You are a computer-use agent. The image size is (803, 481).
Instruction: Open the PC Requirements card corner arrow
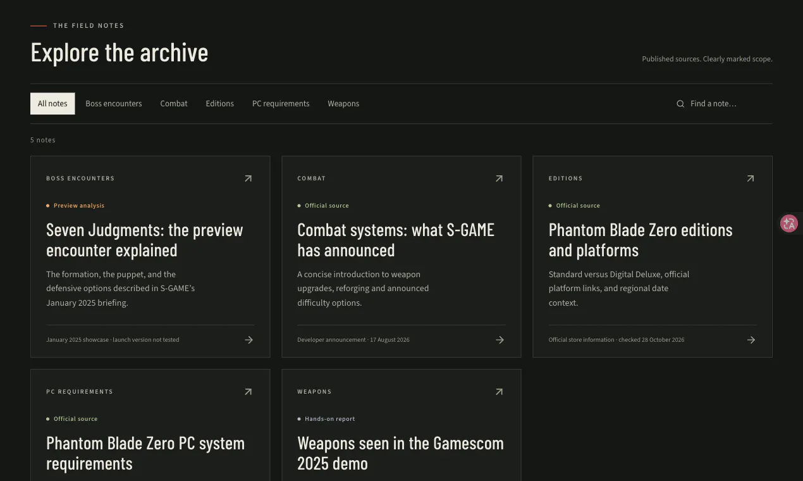point(248,392)
